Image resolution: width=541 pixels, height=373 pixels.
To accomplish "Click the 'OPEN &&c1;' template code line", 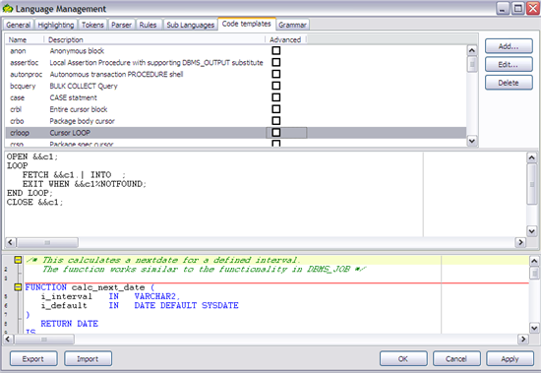I will pyautogui.click(x=32, y=156).
